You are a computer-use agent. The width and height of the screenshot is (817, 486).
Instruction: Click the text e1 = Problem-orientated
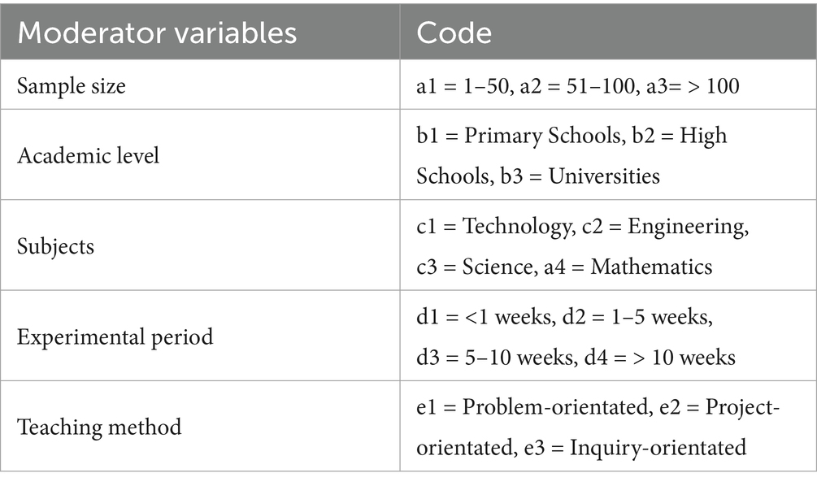(532, 407)
